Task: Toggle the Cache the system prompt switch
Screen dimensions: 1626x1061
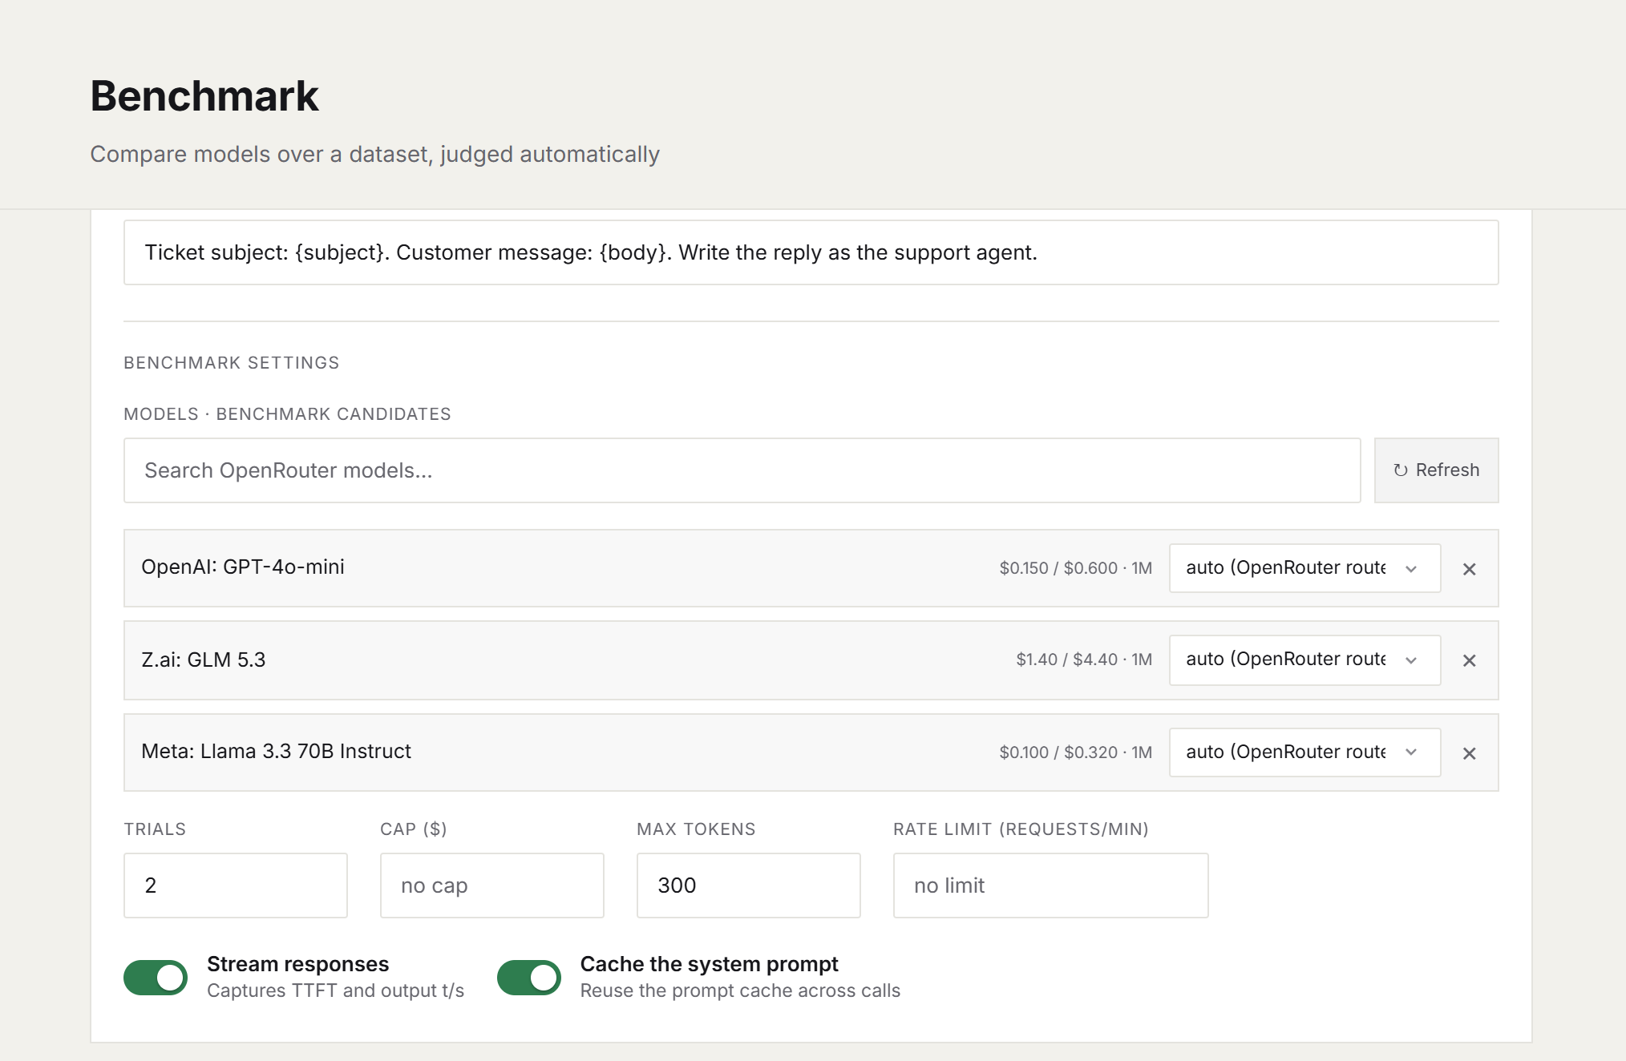Action: 529,977
